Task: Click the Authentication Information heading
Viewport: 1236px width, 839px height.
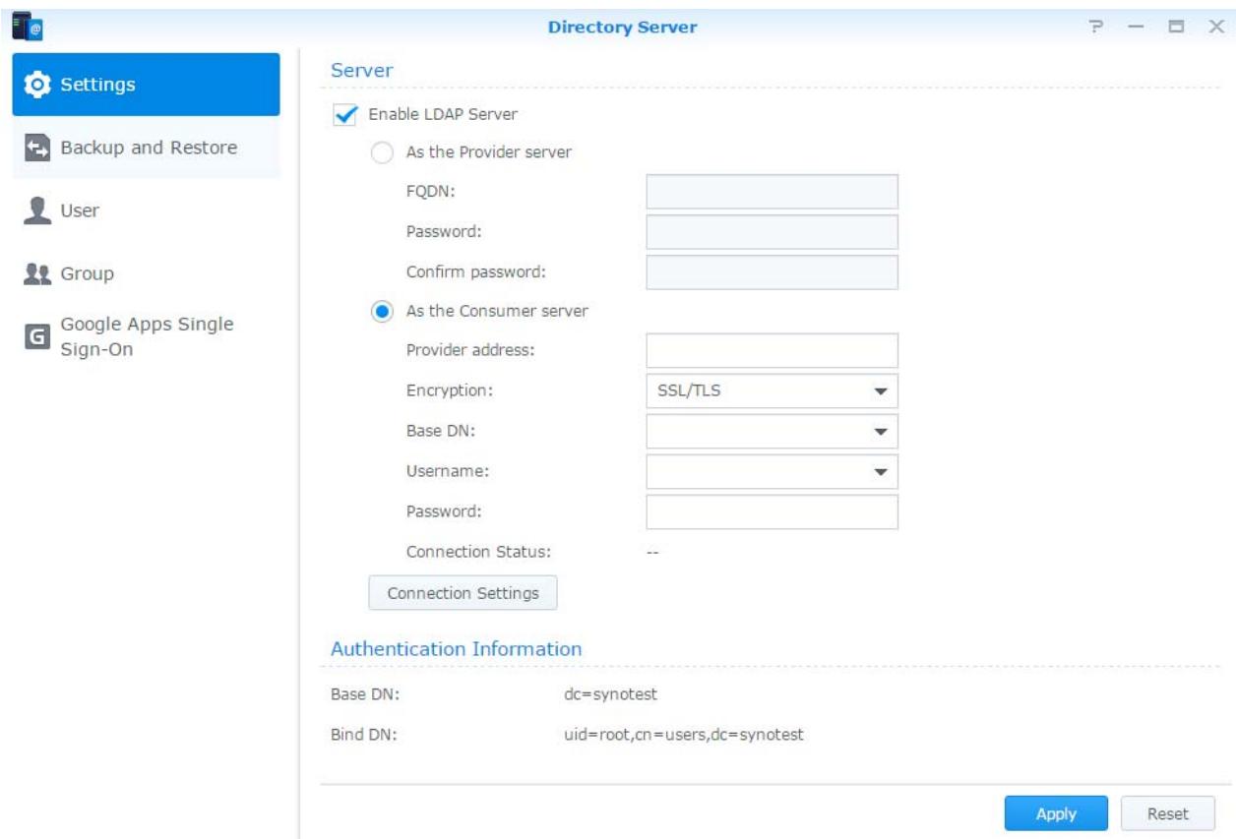Action: coord(457,649)
